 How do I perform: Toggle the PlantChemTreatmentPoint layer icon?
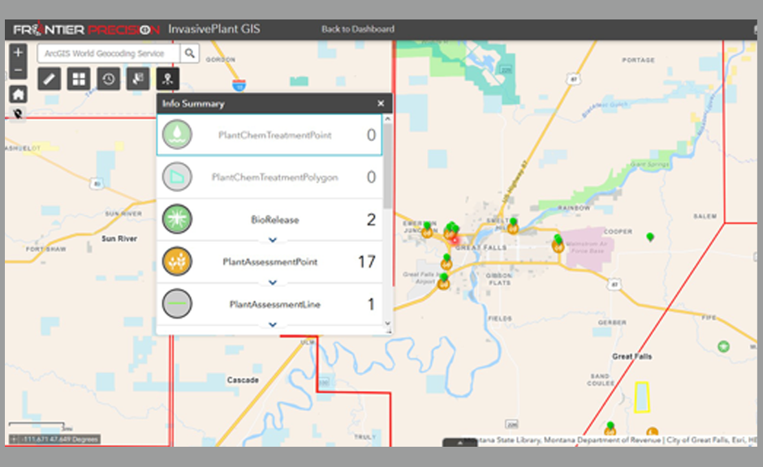pos(177,135)
